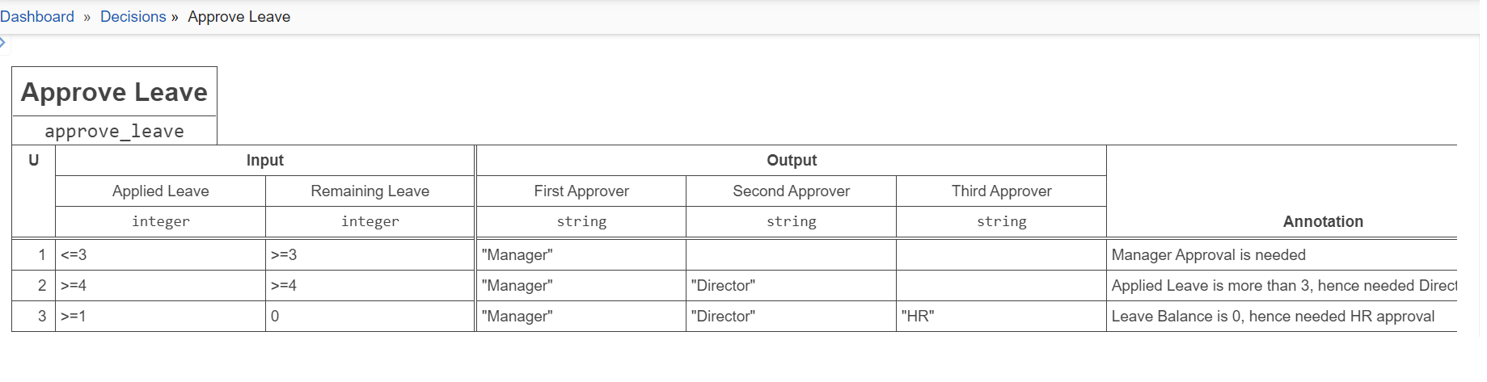Click the Approve Leave table title

(x=114, y=92)
